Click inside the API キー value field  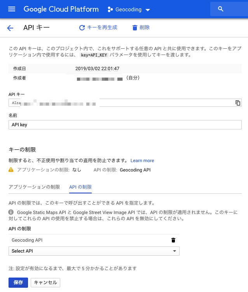[x=125, y=103]
